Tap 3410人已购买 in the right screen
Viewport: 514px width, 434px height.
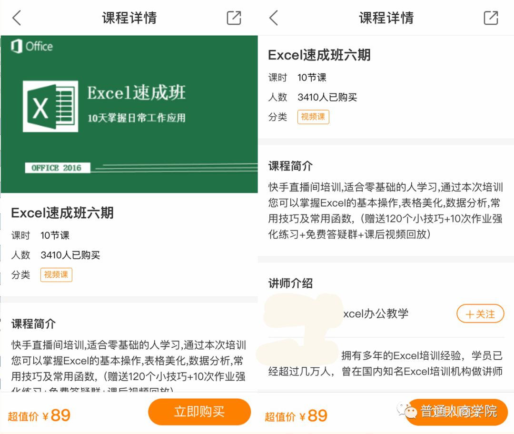(x=327, y=97)
